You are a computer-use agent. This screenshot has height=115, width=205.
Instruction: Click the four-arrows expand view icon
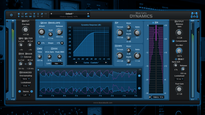pos(34,16)
